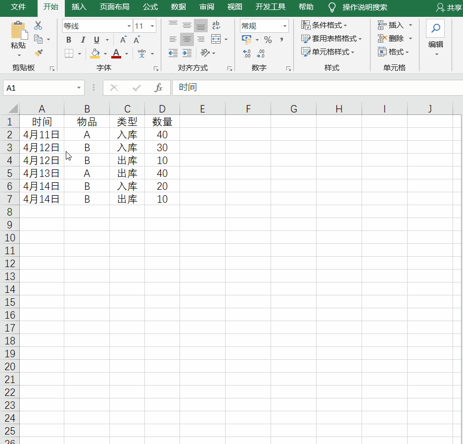Click the Cut scissors icon

[x=38, y=25]
